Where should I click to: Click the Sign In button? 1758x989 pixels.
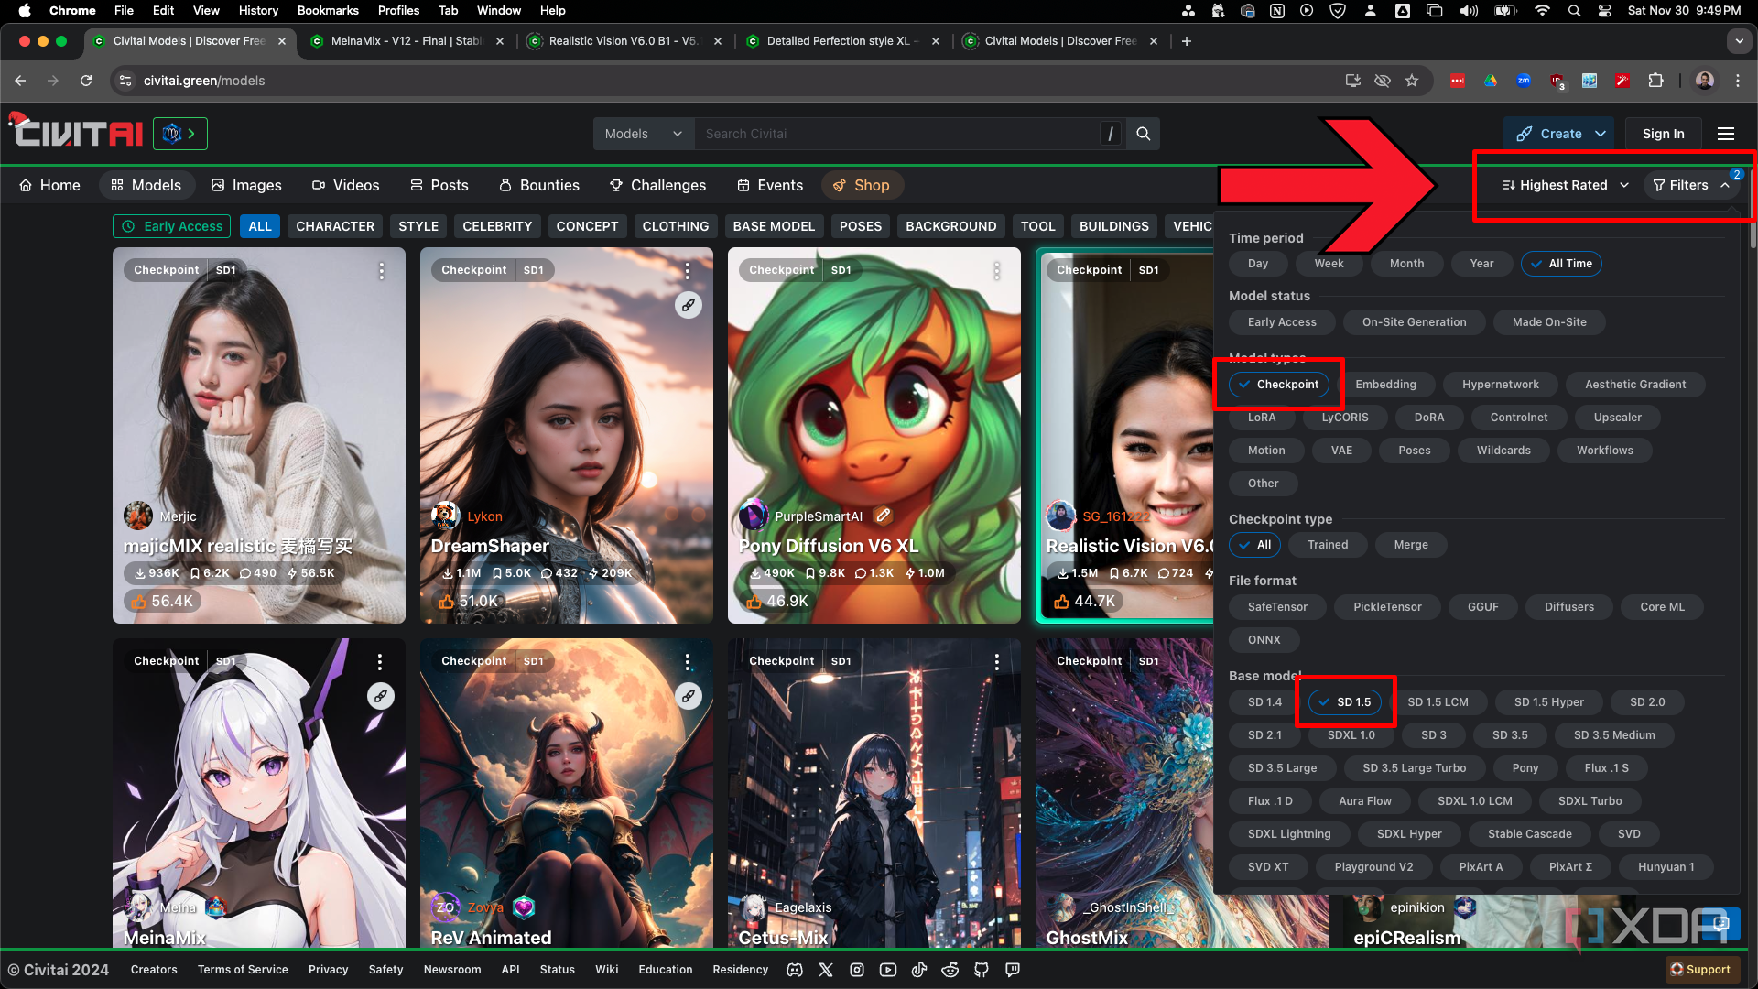point(1663,134)
